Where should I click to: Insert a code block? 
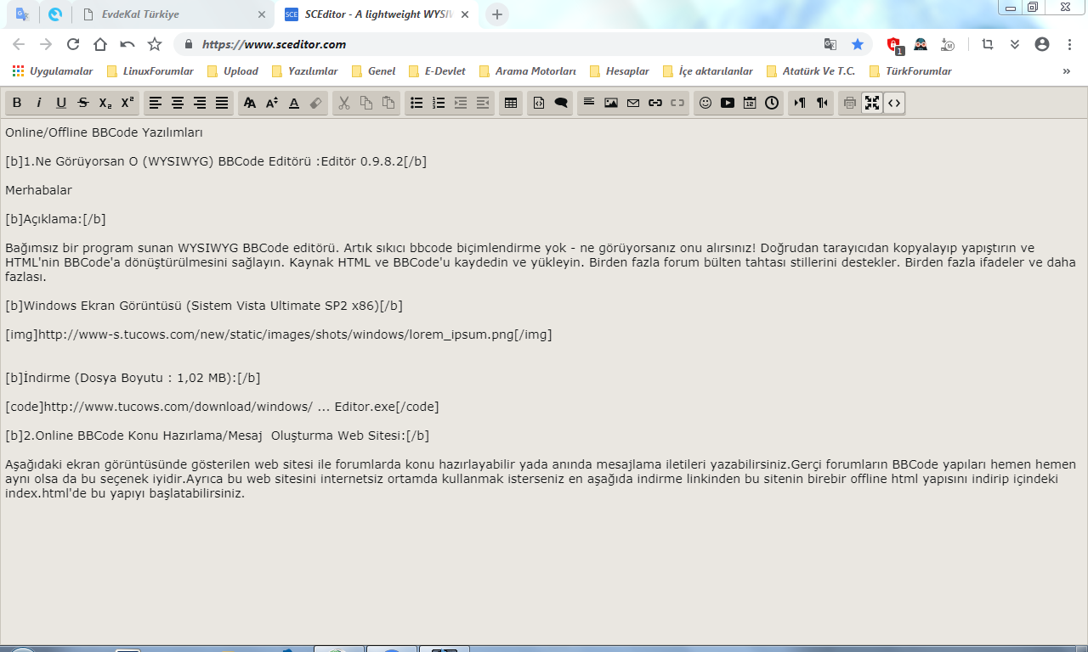539,103
